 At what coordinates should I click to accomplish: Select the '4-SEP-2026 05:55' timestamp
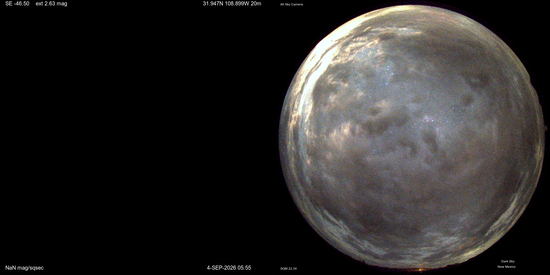point(229,268)
